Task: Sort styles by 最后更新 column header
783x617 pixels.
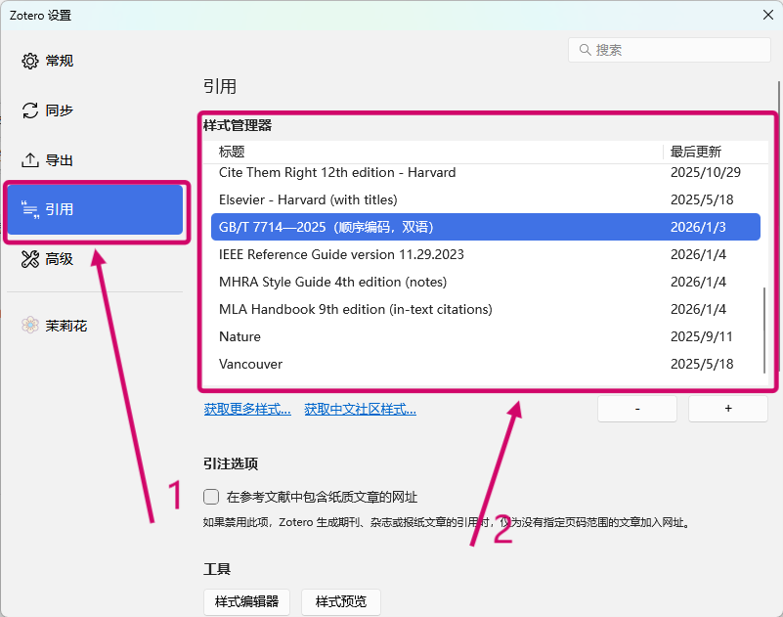Action: (x=716, y=152)
